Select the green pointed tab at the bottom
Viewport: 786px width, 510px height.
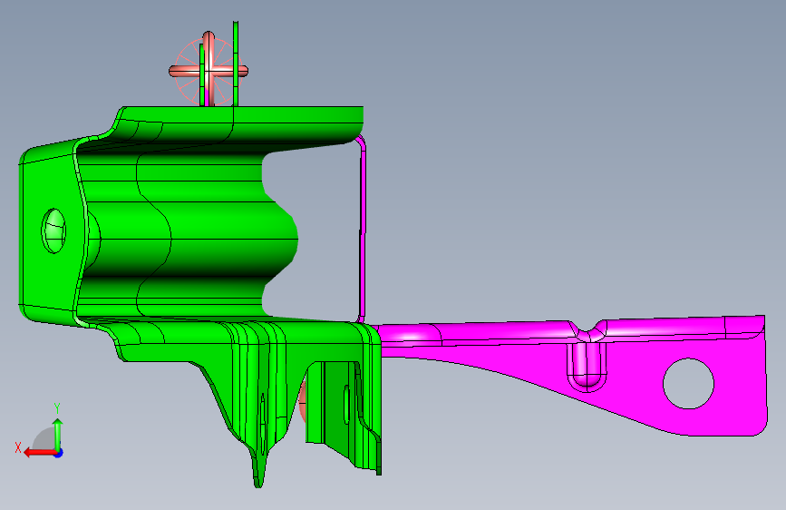coord(258,466)
